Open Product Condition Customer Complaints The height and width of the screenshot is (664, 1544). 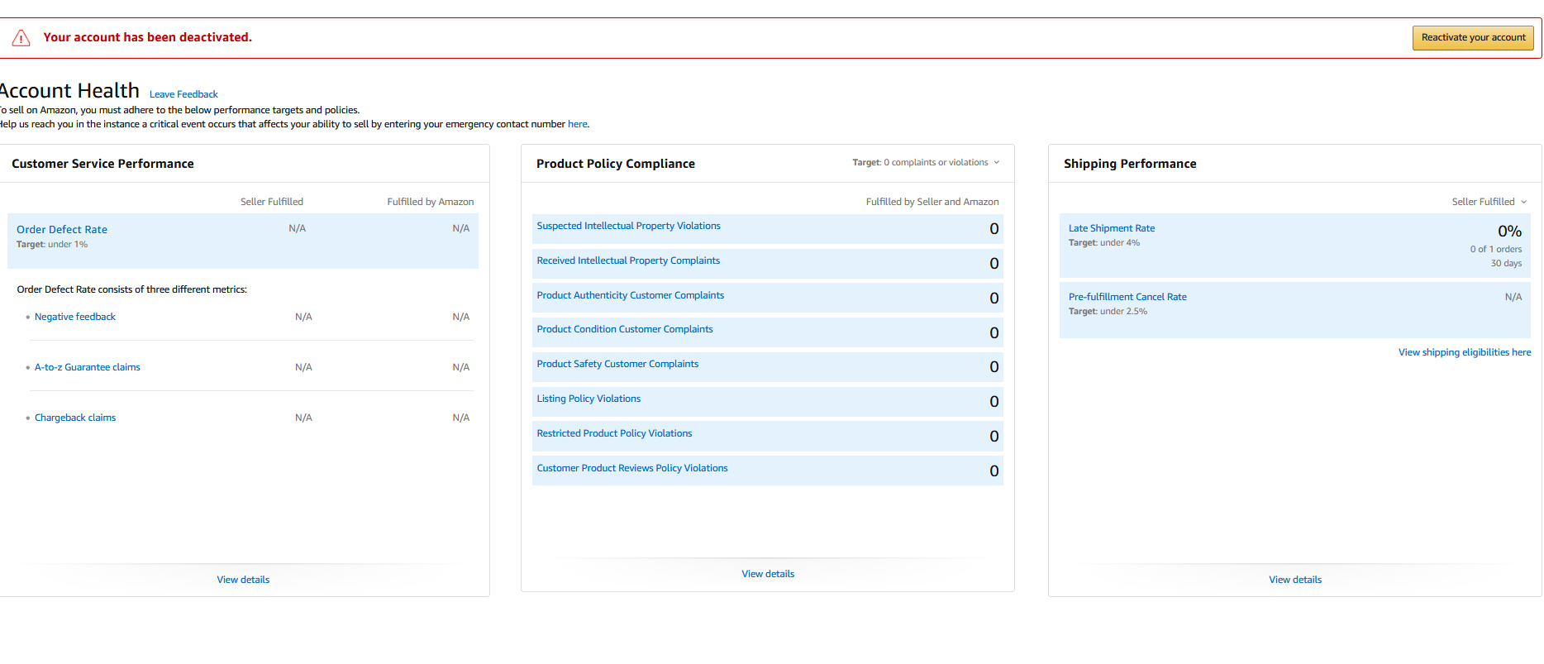[625, 329]
